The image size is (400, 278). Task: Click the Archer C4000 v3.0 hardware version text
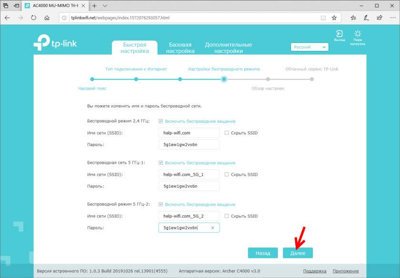tap(220, 271)
